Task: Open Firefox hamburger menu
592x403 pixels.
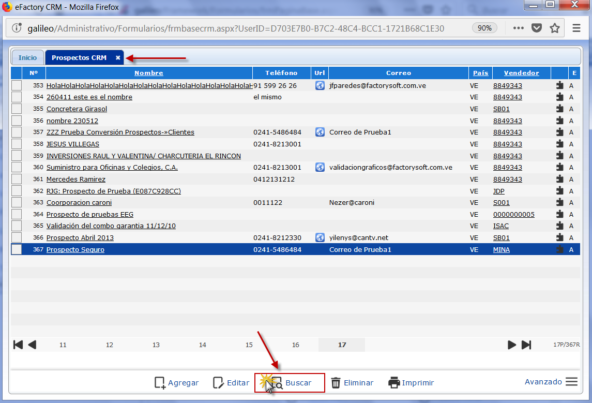Action: [576, 28]
